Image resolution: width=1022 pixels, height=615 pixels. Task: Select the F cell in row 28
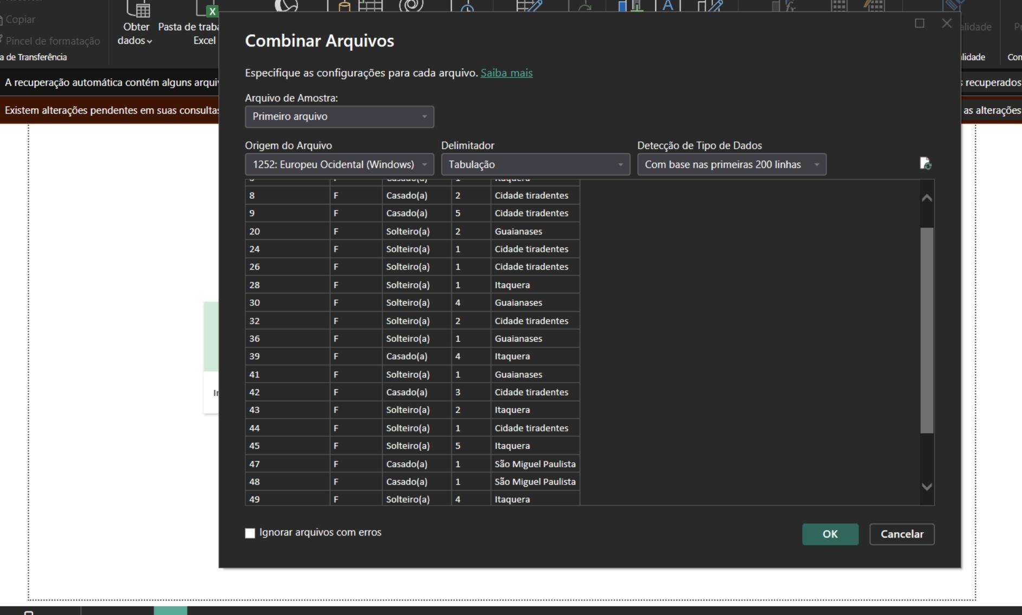click(356, 285)
